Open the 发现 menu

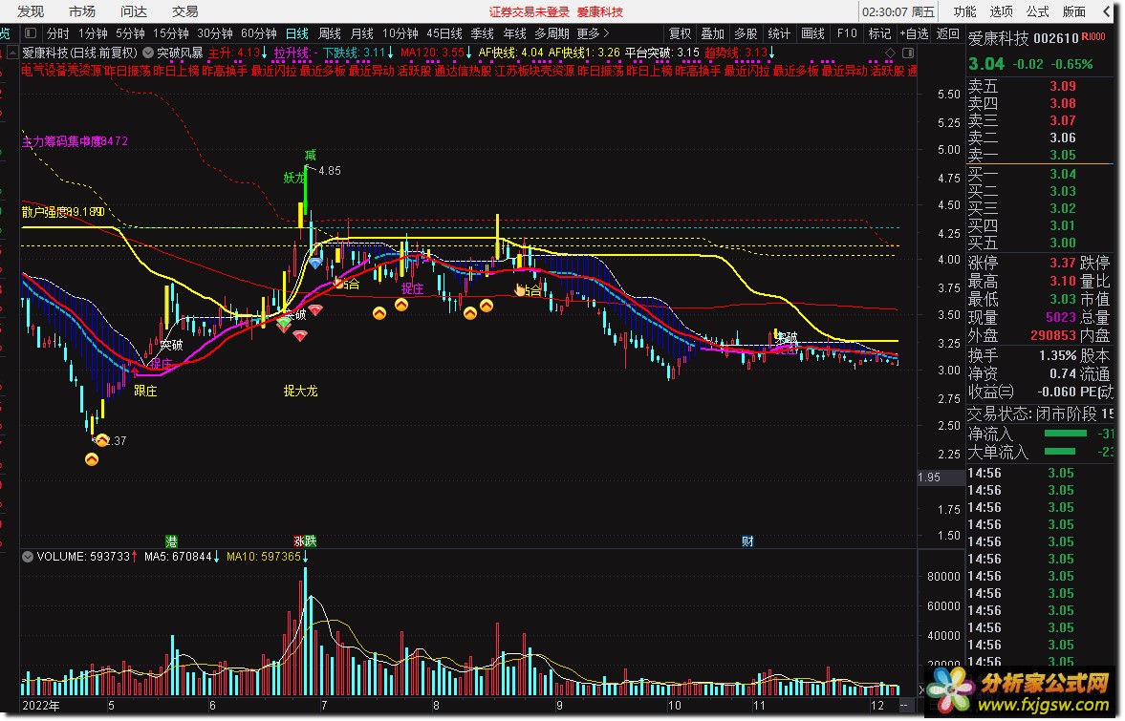pyautogui.click(x=31, y=11)
